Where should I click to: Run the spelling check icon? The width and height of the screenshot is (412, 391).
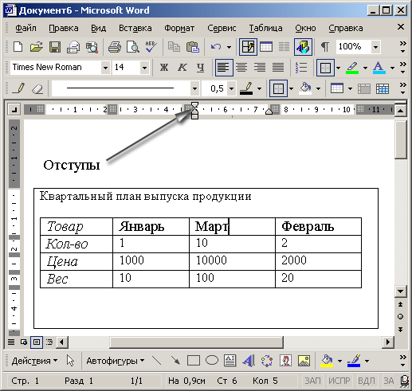(151, 47)
